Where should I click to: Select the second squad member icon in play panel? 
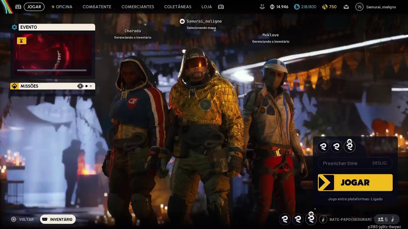pyautogui.click(x=336, y=147)
